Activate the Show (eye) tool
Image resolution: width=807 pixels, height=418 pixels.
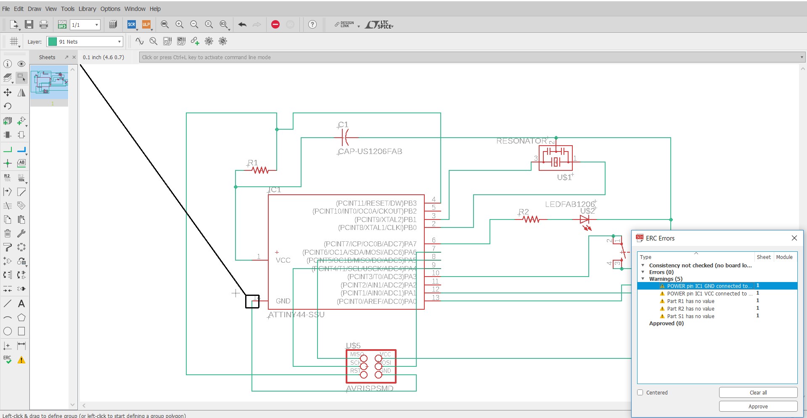click(21, 64)
